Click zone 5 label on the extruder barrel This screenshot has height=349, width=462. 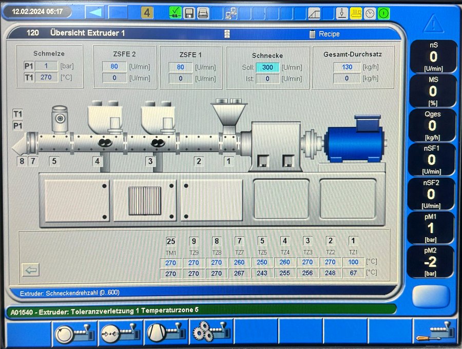[54, 161]
